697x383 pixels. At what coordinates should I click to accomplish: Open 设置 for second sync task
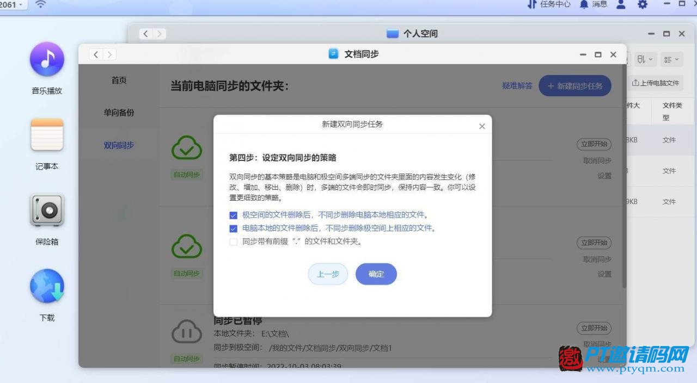604,274
